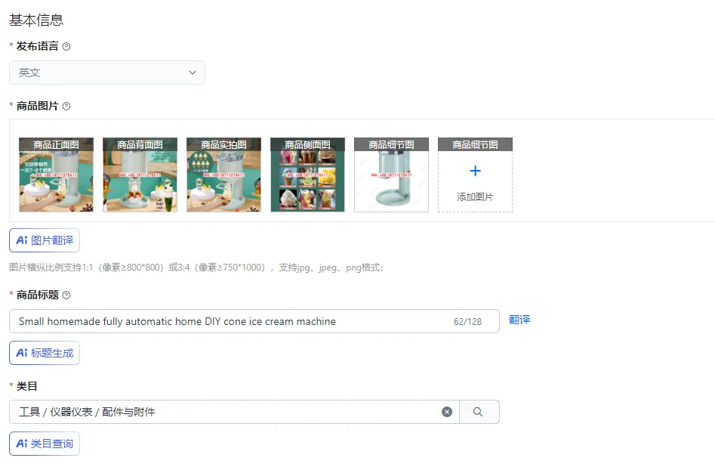This screenshot has width=715, height=464.
Task: Click the AI 图片翻译 button
Action: pyautogui.click(x=45, y=240)
